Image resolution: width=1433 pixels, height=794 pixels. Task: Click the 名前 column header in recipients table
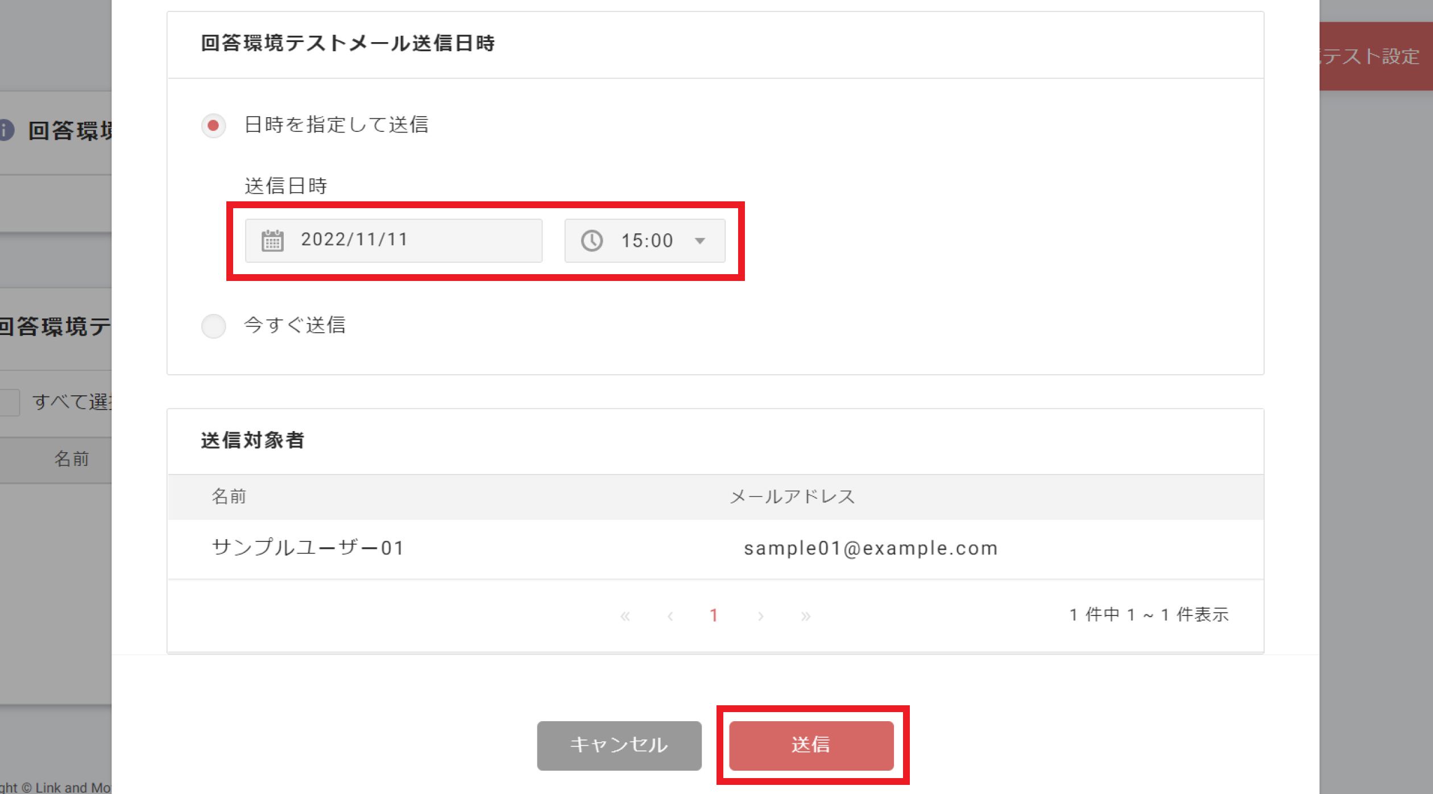tap(229, 497)
